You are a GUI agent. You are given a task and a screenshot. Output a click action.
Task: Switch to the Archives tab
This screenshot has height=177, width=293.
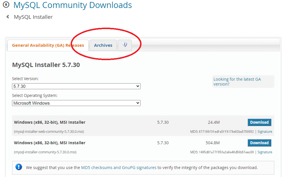pyautogui.click(x=103, y=45)
